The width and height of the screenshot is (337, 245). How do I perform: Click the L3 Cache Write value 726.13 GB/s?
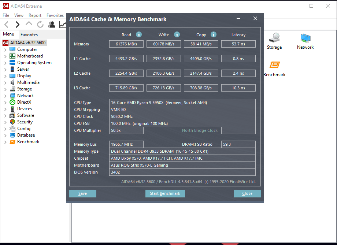point(164,88)
